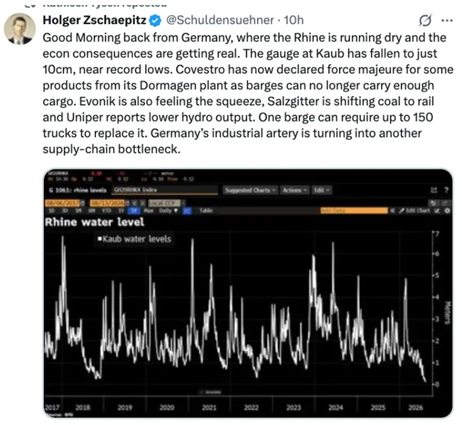Open the Actions dropdown menu
The height and width of the screenshot is (425, 462).
pos(295,190)
